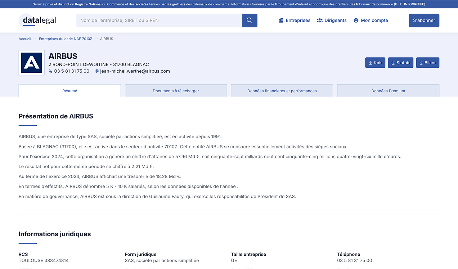This screenshot has height=269, width=458.
Task: Click the Dirigeants people icon
Action: tap(320, 20)
